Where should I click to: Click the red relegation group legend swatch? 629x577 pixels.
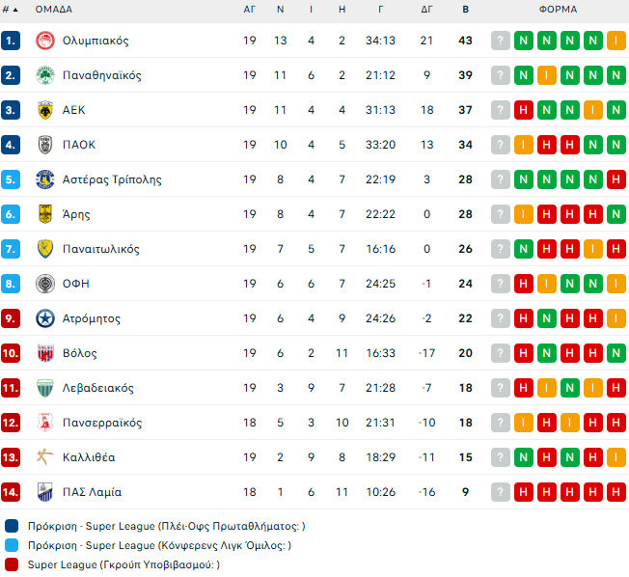click(x=11, y=564)
